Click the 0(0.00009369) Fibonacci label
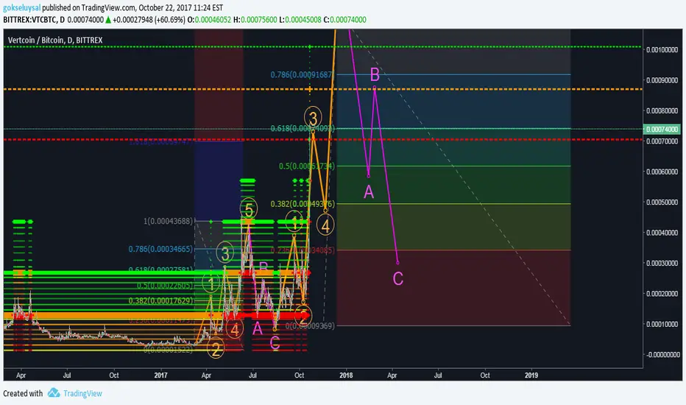 click(310, 326)
